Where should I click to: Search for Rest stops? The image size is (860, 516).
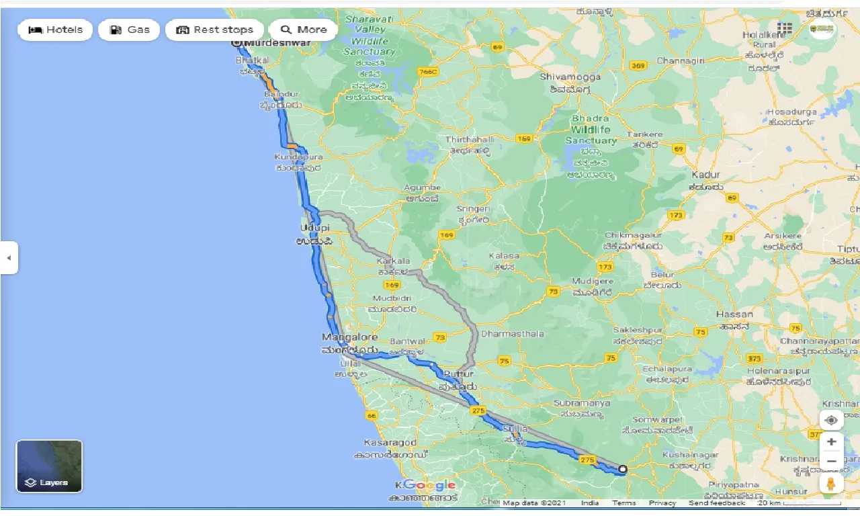pos(214,30)
